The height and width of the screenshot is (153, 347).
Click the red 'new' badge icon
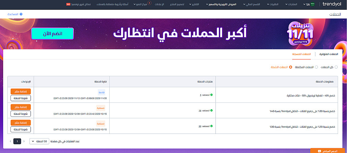coord(68,4)
